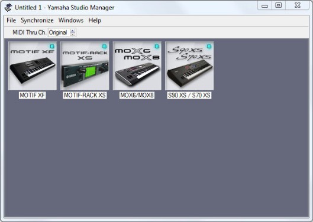Toggle the cyan indicator on S90 XS
The height and width of the screenshot is (222, 313).
209,47
